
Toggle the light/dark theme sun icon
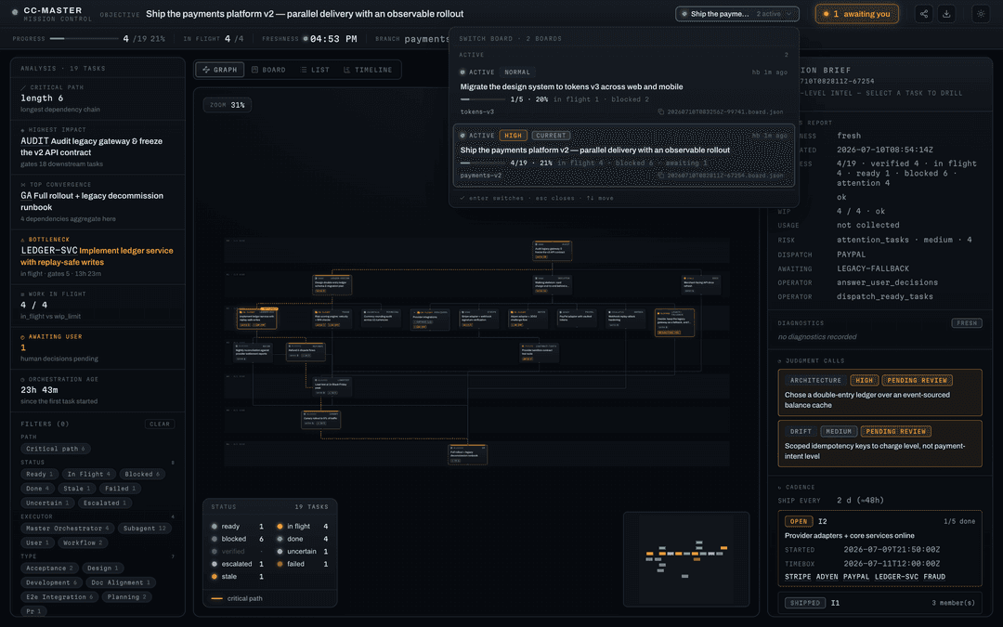981,13
